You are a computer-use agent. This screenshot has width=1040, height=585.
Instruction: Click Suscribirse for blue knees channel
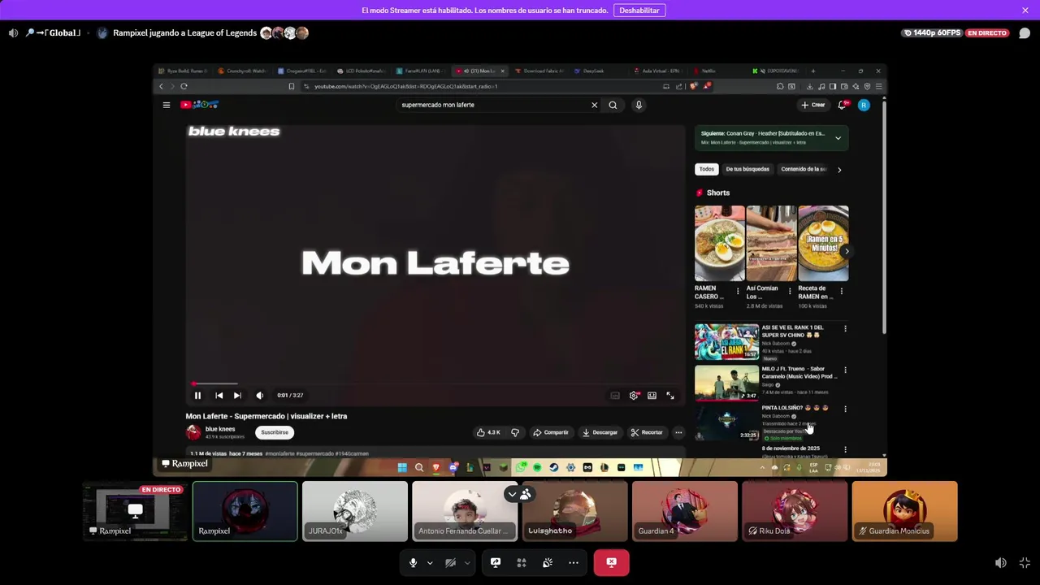275,432
